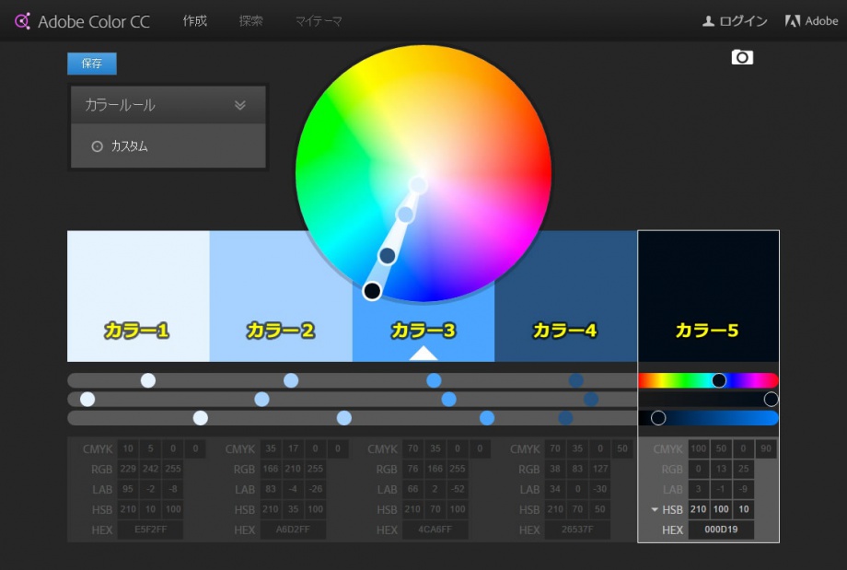This screenshot has width=847, height=570.
Task: Open the HSB color mode dropdown arrow
Action: 655,509
